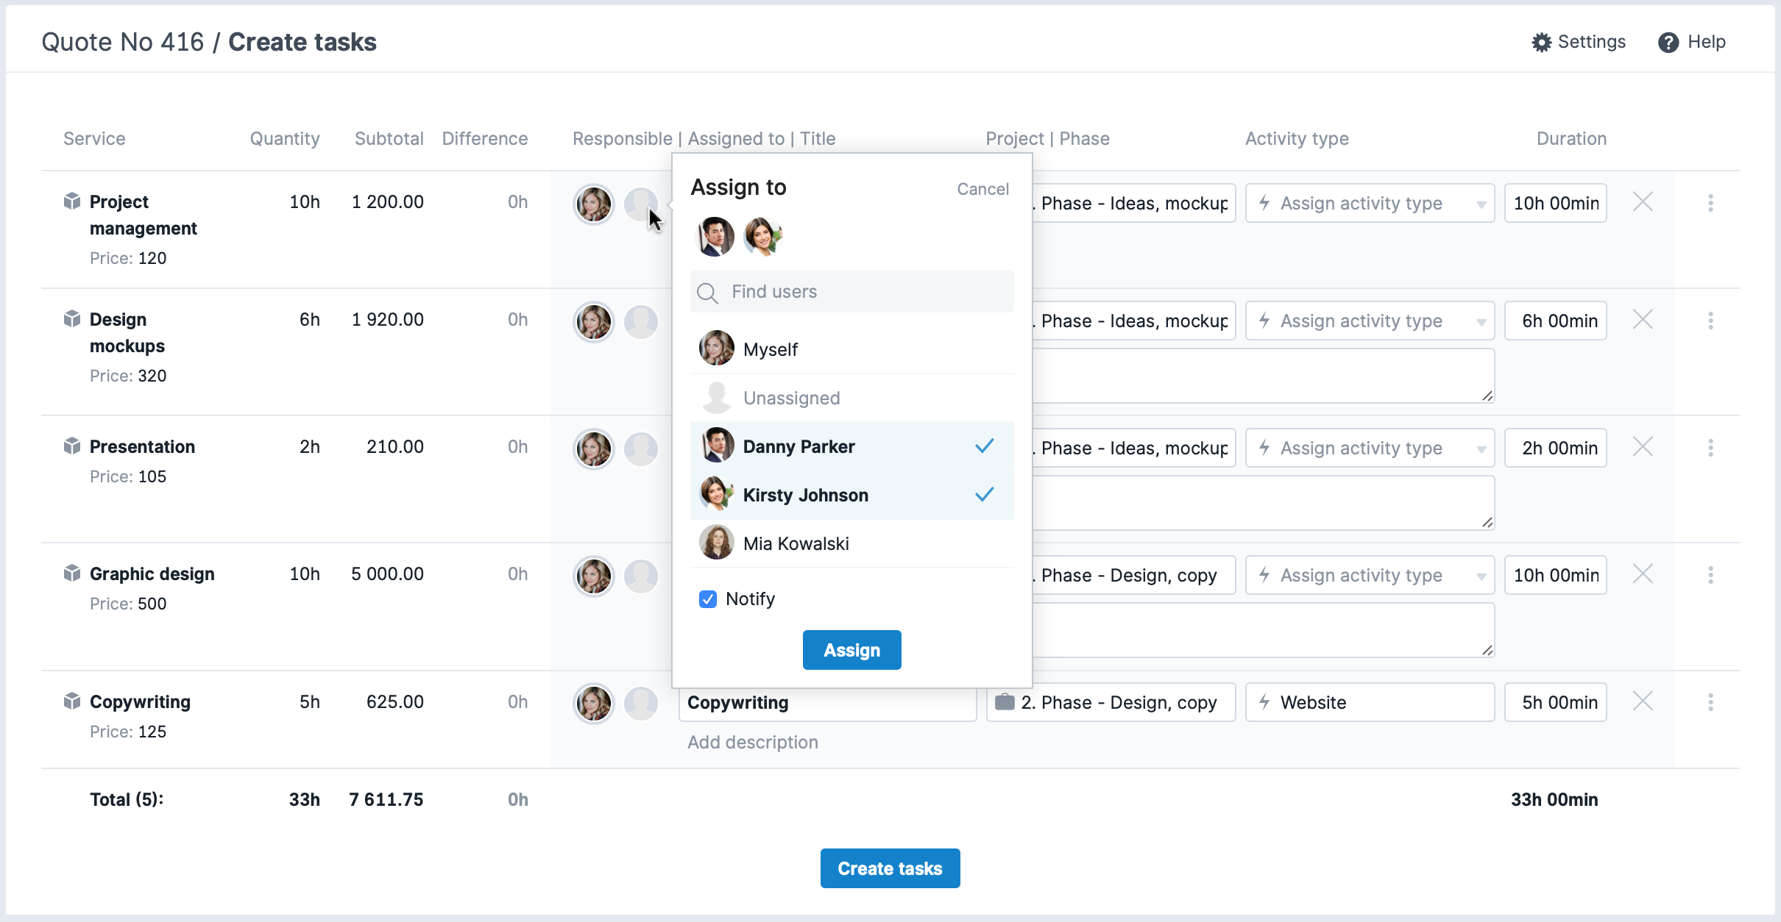1781x922 pixels.
Task: Open more options for Graphic design row
Action: coord(1710,575)
